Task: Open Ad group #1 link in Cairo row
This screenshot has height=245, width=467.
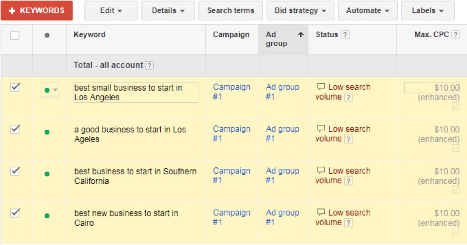Action: [282, 217]
